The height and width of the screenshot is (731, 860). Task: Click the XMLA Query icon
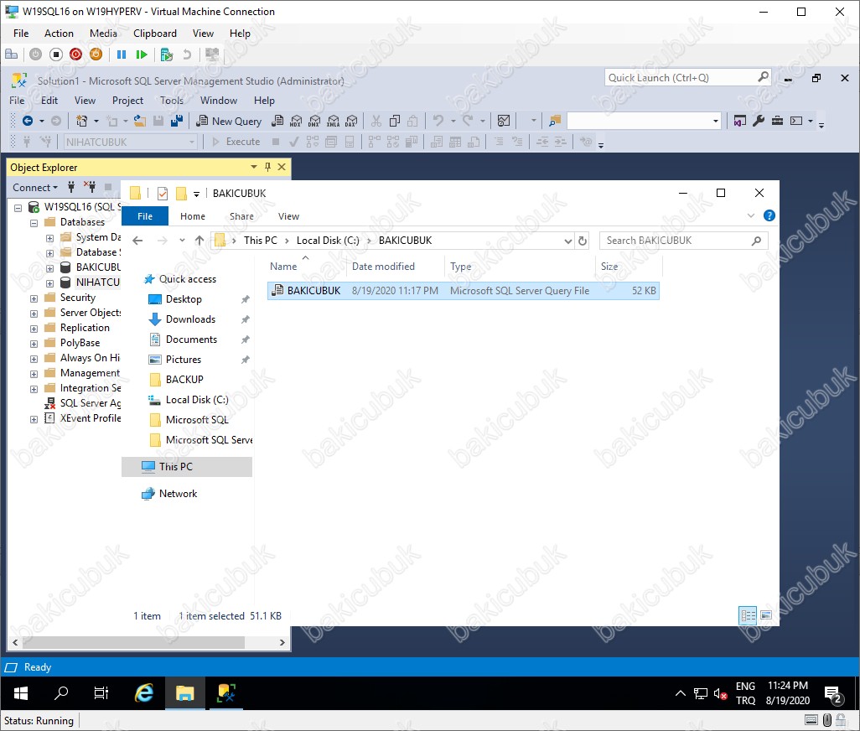pos(333,122)
